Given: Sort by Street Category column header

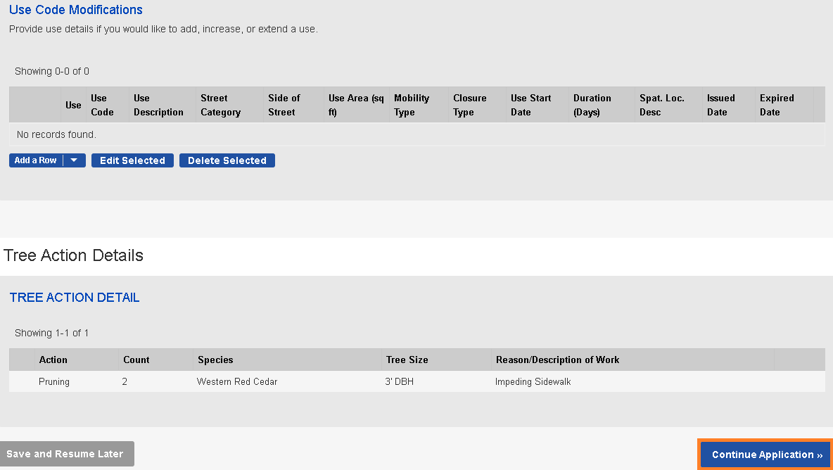Looking at the screenshot, I should [x=220, y=105].
